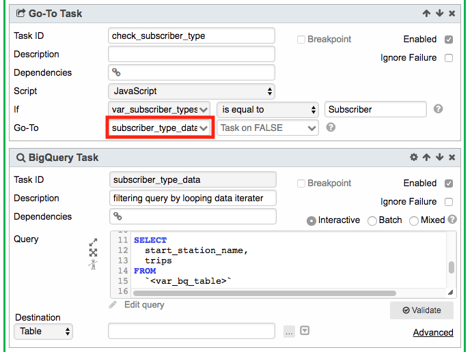
Task: Open the Destination Table dropdown
Action: coord(43,332)
